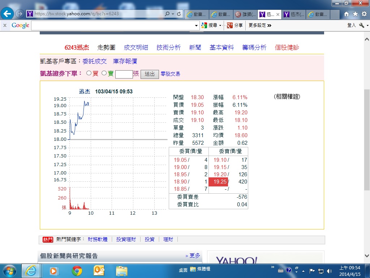Open the 零股交易 link
Image resolution: width=370 pixels, height=278 pixels.
pos(170,74)
